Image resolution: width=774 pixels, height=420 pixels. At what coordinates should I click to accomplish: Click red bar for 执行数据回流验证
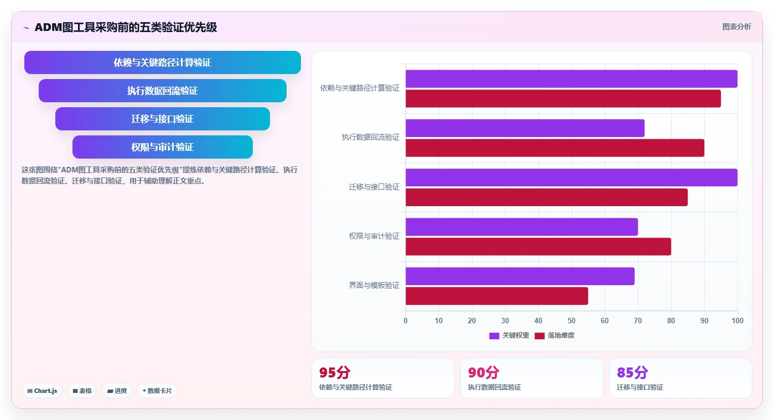coord(555,148)
